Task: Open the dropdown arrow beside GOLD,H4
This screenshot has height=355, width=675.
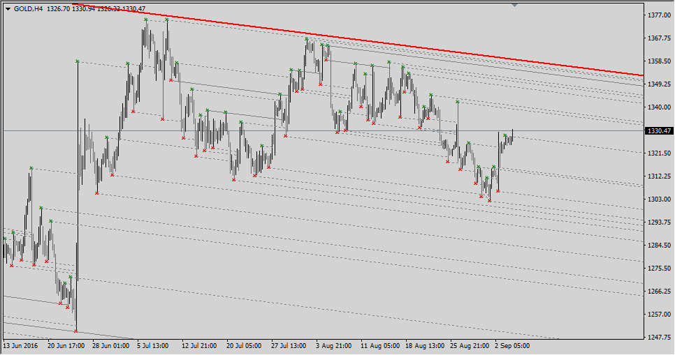Action: [8, 8]
